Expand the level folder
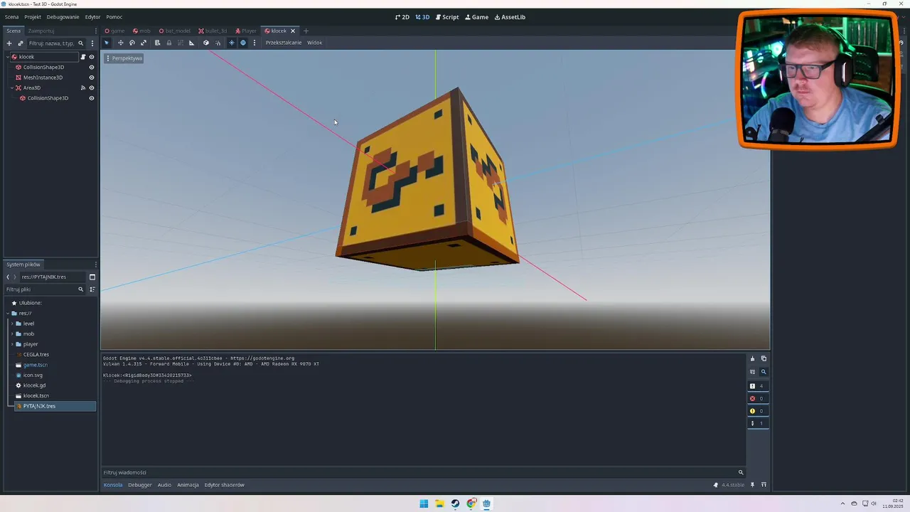 (12, 324)
